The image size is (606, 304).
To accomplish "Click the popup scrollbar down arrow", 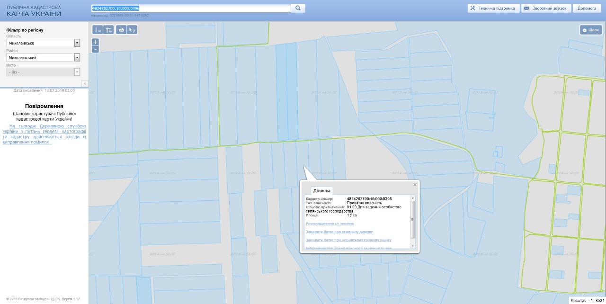I will [412, 246].
